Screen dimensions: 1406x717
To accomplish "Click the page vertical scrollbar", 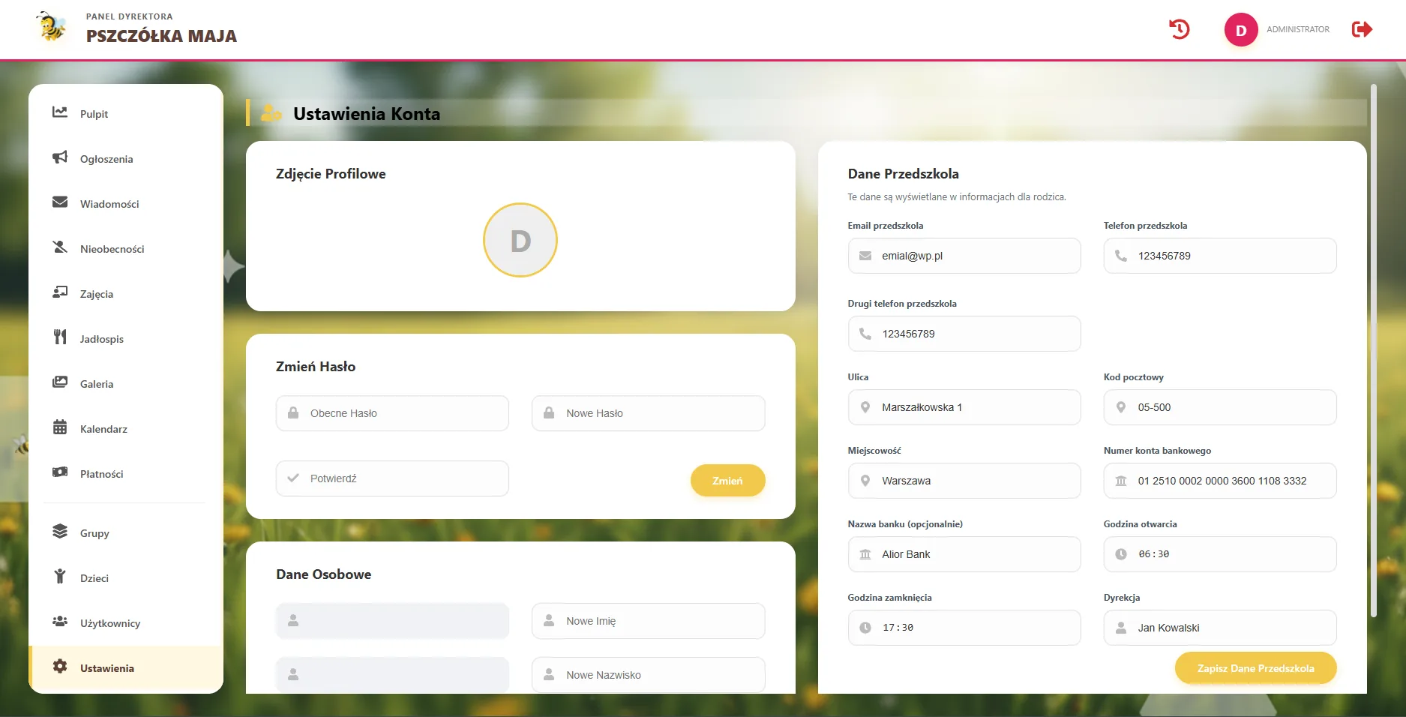I will tap(1374, 350).
